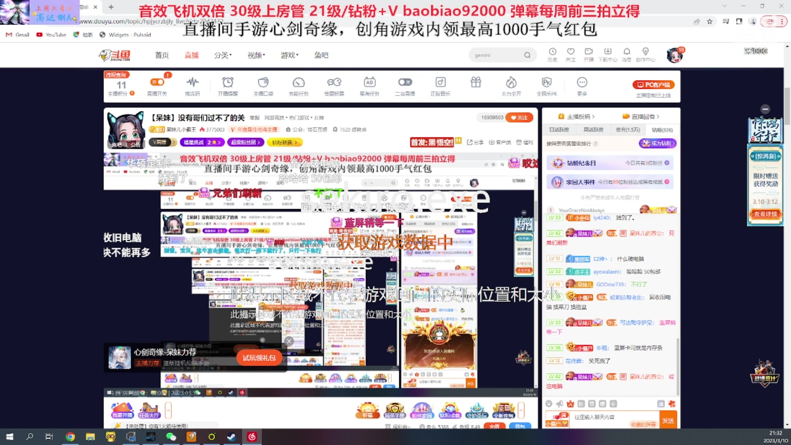Click the 福利 gift link

pyautogui.click(x=525, y=142)
